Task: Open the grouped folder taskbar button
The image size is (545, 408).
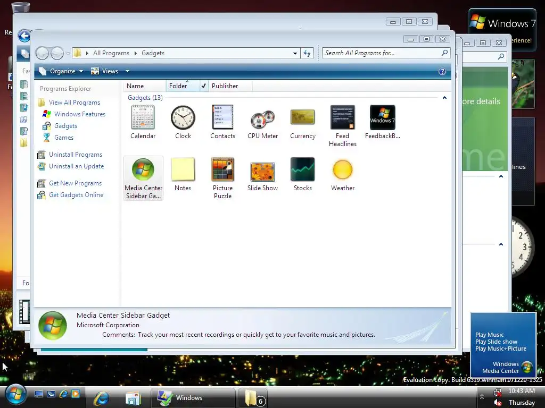Action: click(x=254, y=398)
